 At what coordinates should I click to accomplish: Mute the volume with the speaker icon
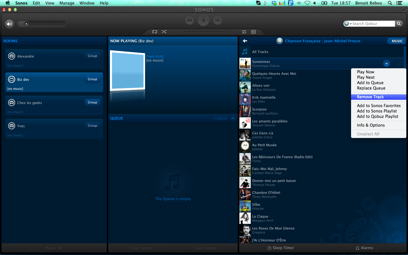tap(9, 24)
